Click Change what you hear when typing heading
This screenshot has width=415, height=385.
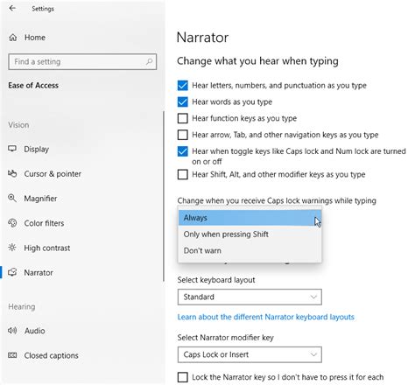click(257, 61)
